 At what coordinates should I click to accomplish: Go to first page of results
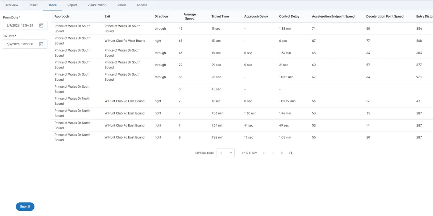click(x=265, y=153)
